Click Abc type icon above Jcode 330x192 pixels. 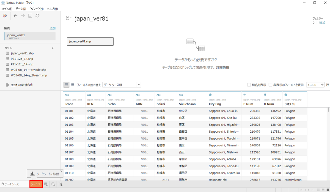pos(67,95)
